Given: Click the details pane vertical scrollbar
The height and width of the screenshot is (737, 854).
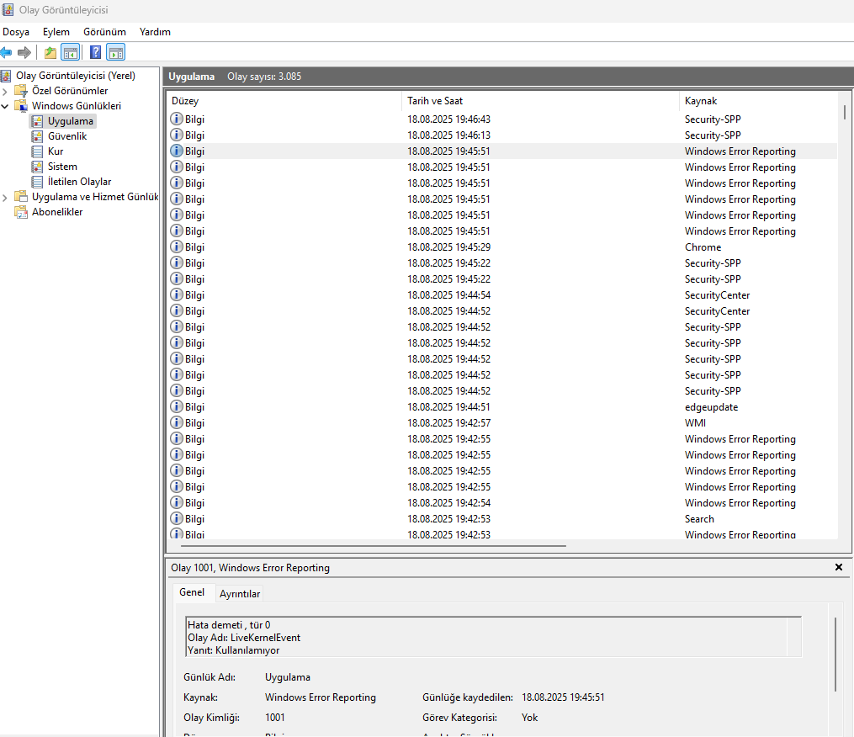Looking at the screenshot, I should tap(835, 655).
